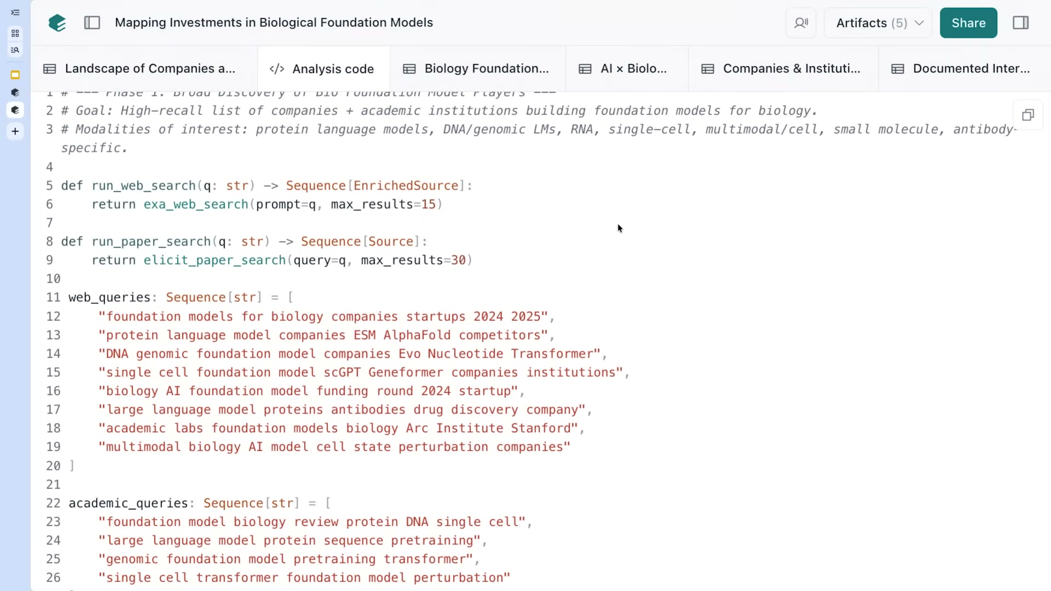The image size is (1051, 591).
Task: Click the Biology Foundation tab's table icon
Action: tap(409, 69)
